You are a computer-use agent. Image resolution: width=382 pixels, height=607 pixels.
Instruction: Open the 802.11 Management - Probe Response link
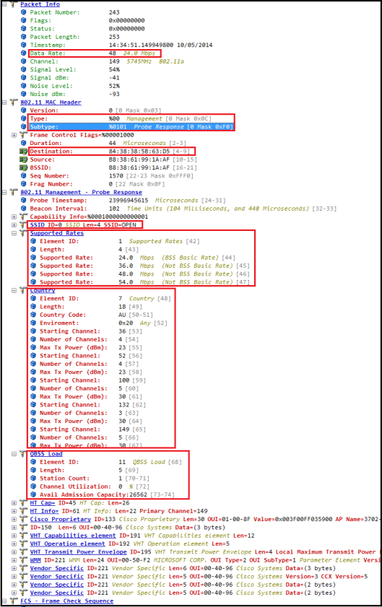pos(81,193)
